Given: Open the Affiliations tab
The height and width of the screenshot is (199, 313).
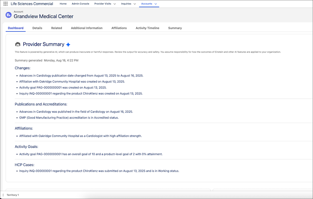Looking at the screenshot, I should 119,28.
